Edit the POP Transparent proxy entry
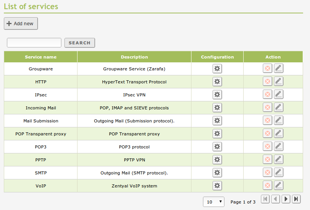Screen dimensions: 310x210 point(279,133)
